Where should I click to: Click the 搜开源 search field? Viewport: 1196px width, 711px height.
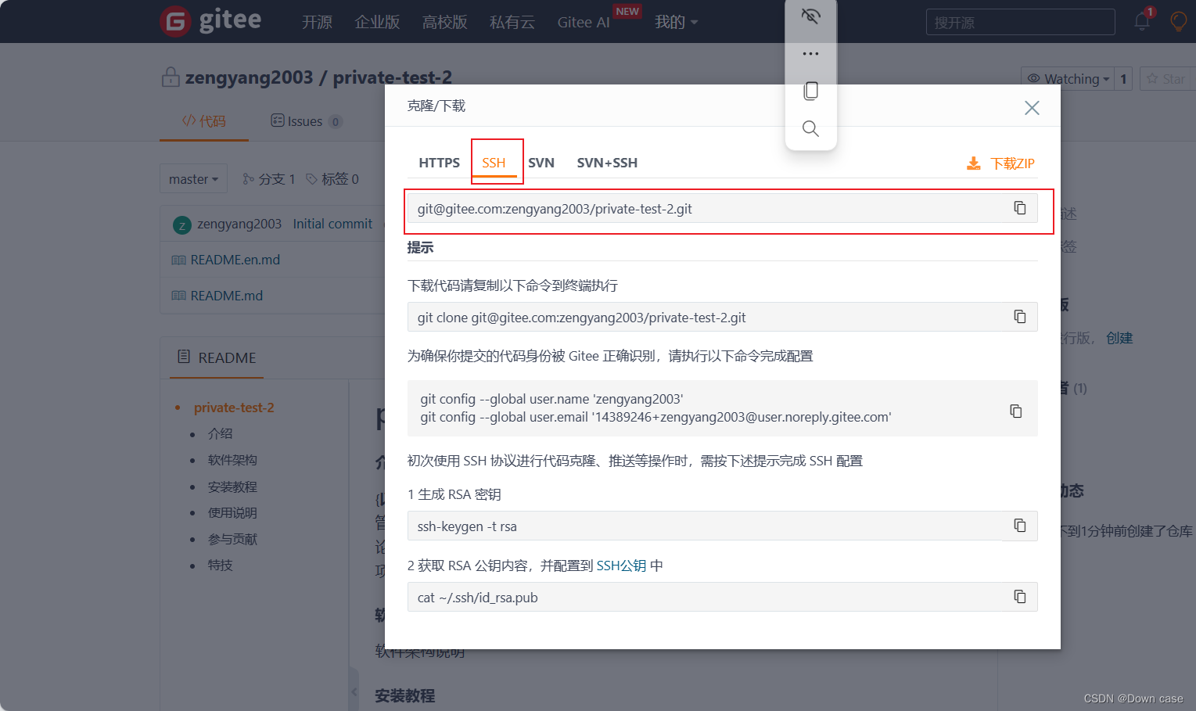tap(1019, 22)
